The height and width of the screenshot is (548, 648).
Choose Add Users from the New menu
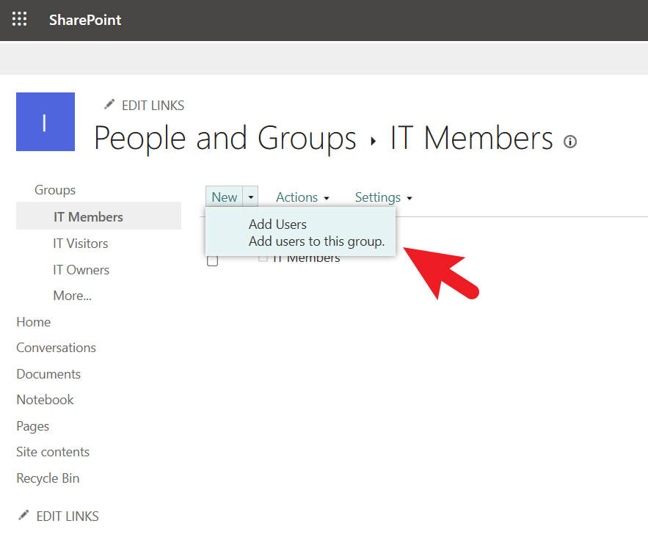click(277, 224)
